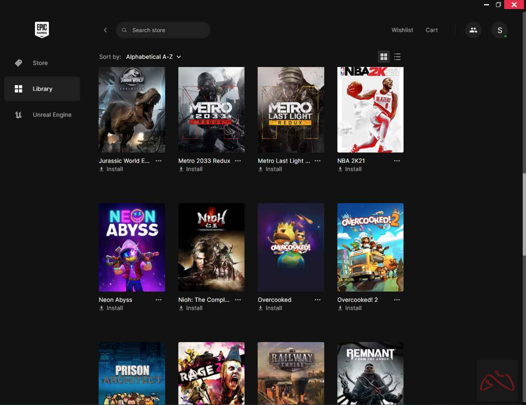Open the Epic Games logo home screen
Viewport: 526px width, 405px height.
[x=42, y=30]
